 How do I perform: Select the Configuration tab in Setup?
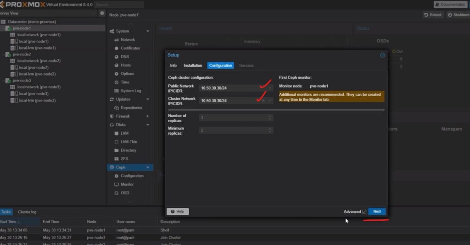click(221, 65)
